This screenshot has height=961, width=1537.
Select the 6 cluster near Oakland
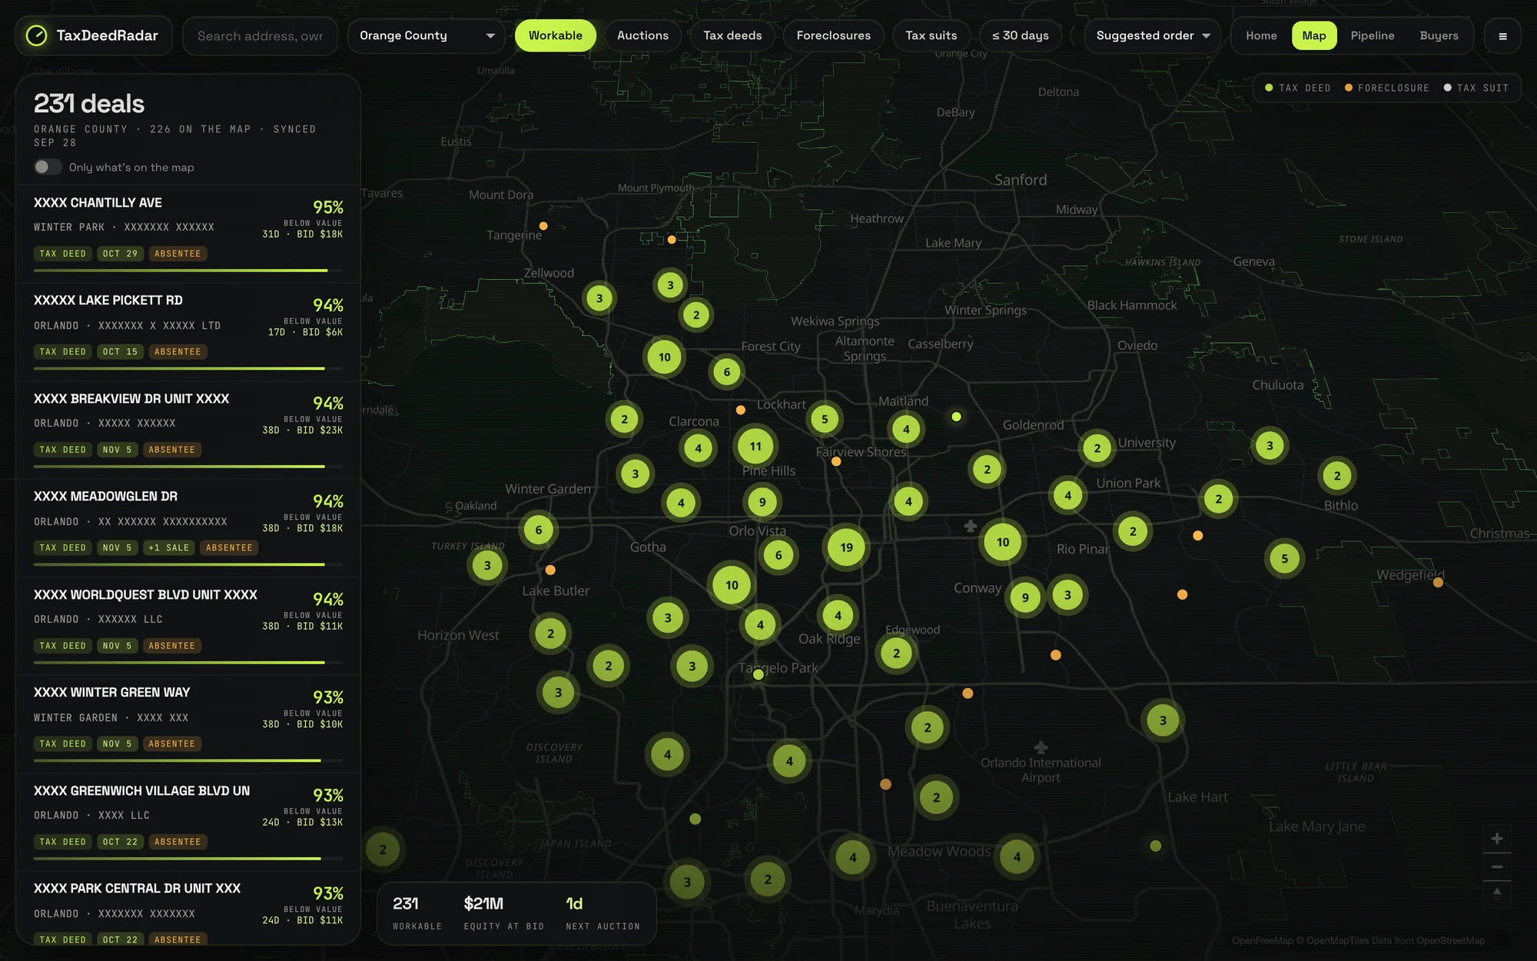point(538,530)
